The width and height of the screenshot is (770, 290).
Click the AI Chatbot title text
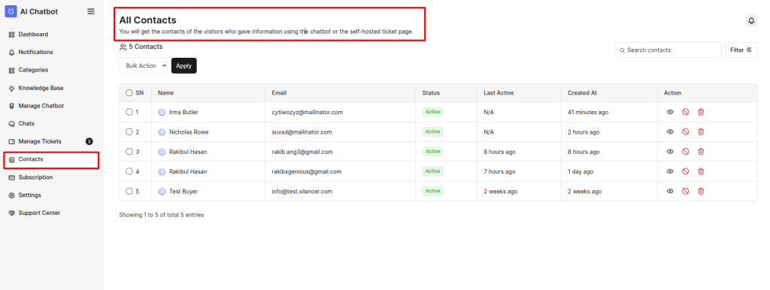(39, 11)
